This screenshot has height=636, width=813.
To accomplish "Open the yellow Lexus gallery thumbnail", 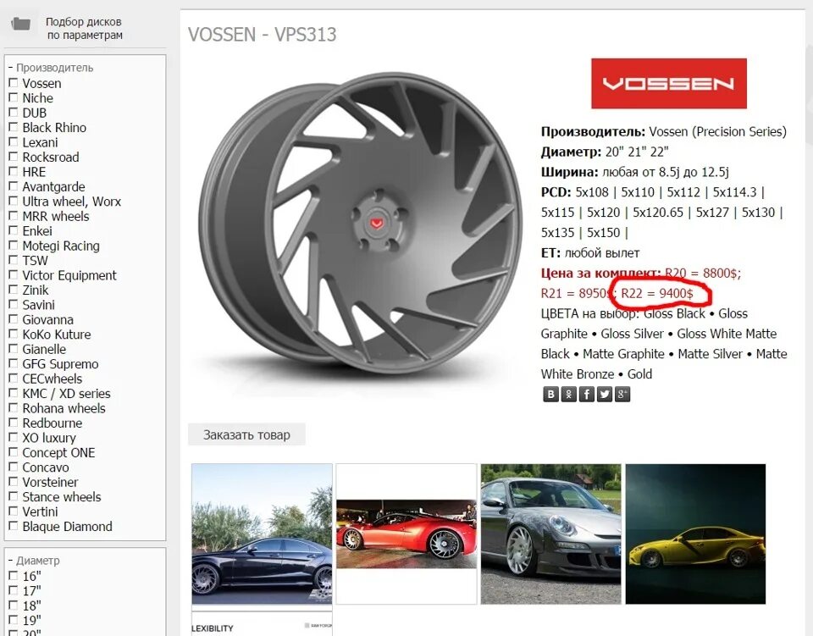I will click(x=695, y=534).
